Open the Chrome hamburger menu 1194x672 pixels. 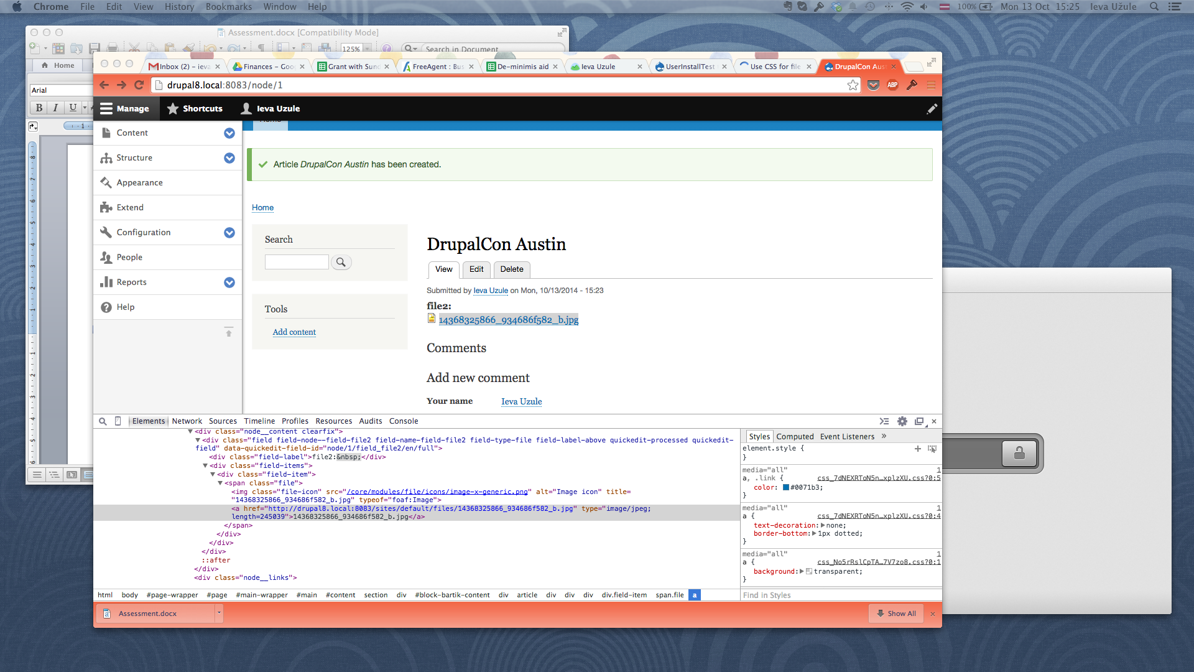coord(931,85)
